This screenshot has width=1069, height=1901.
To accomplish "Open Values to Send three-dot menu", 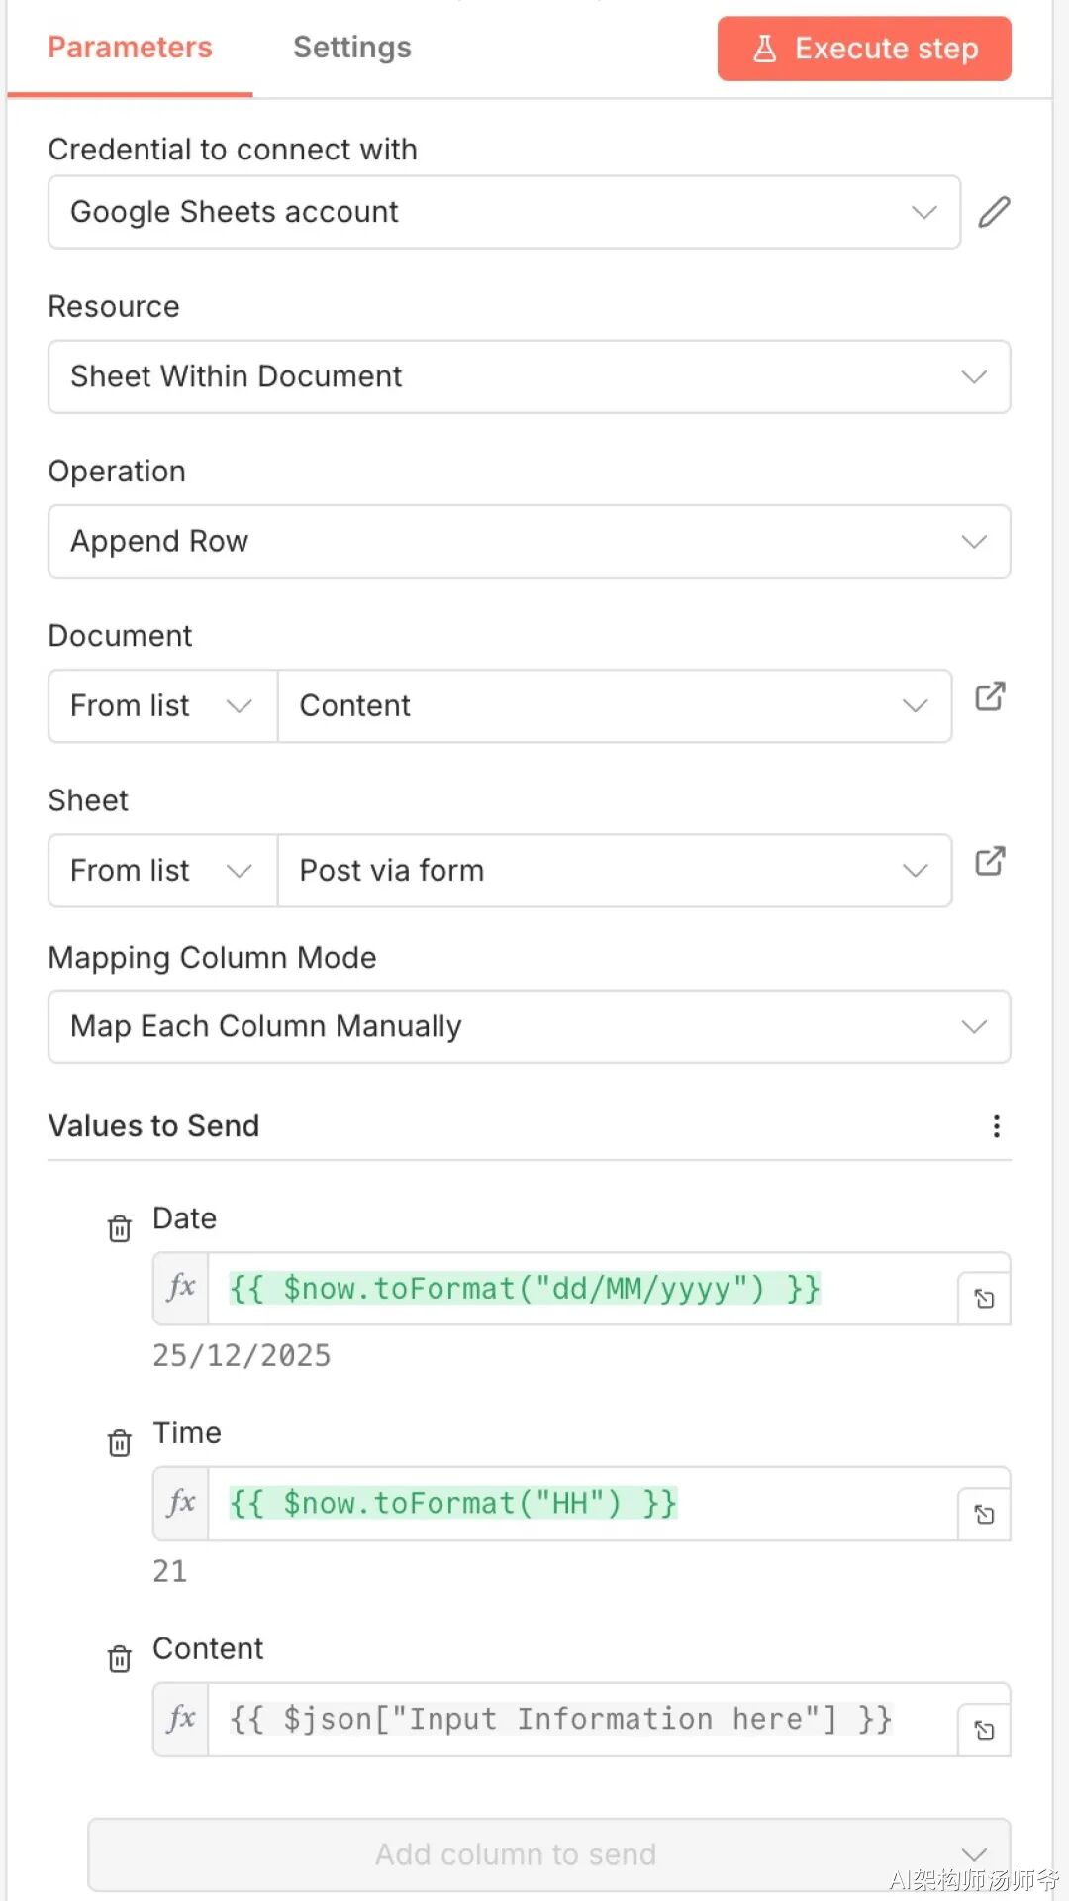I will coord(996,1126).
